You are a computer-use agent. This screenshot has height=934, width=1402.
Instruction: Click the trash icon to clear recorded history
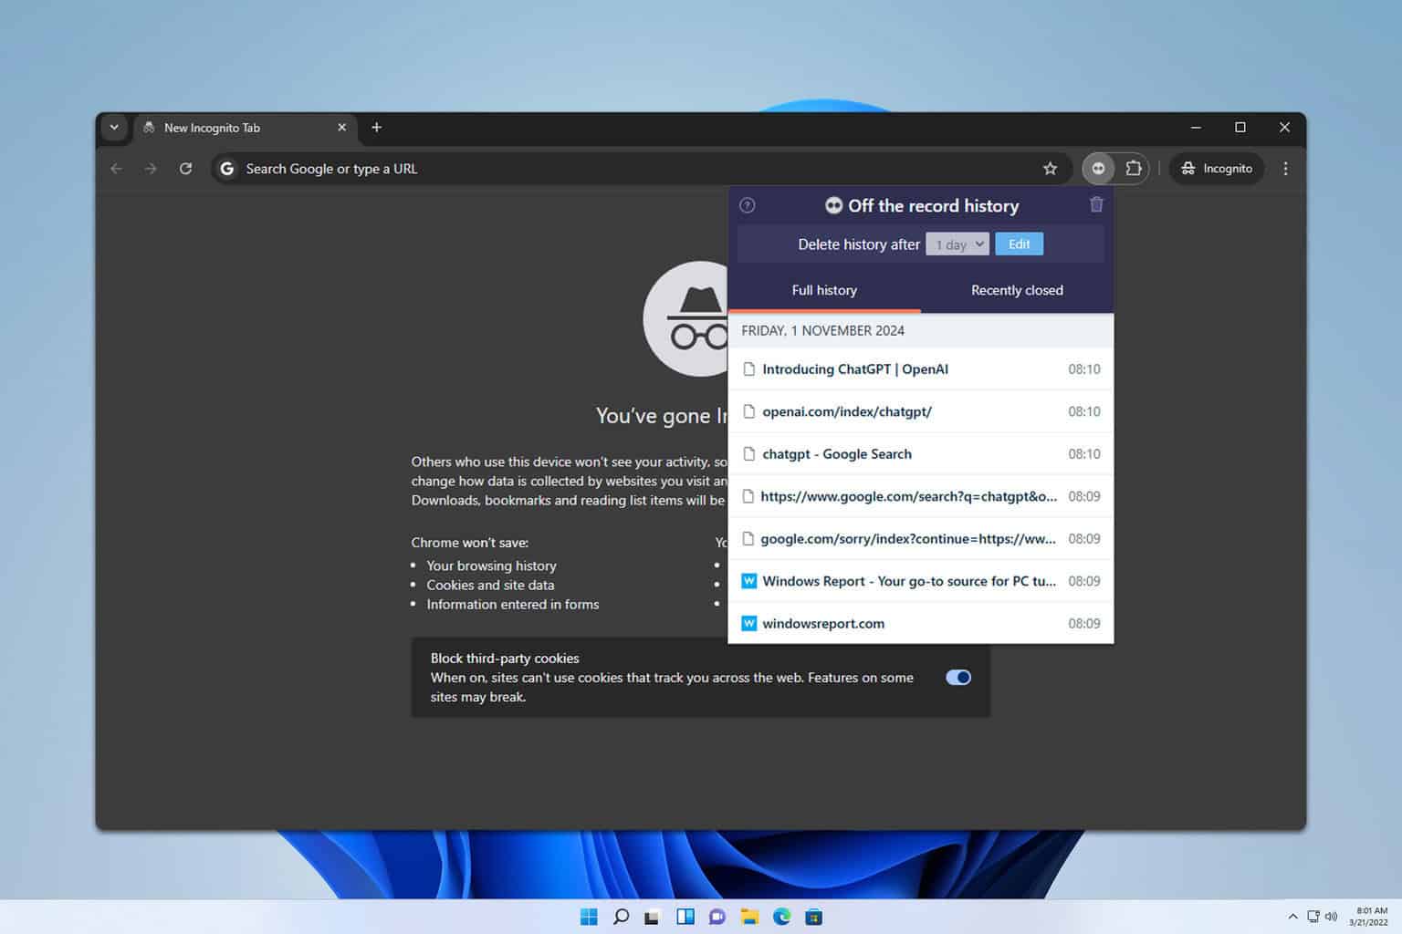pos(1096,204)
